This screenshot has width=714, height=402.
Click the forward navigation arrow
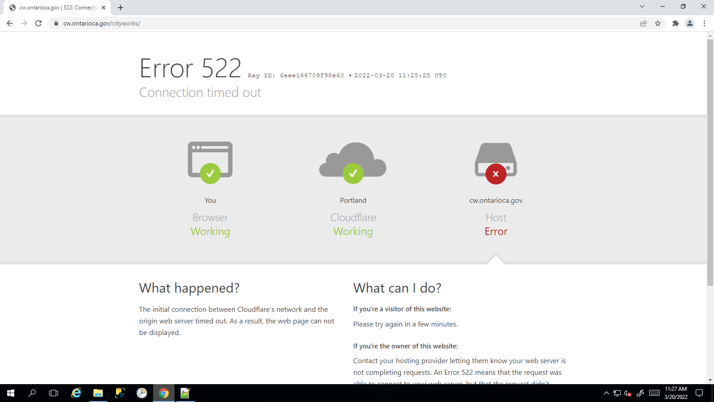(x=24, y=23)
